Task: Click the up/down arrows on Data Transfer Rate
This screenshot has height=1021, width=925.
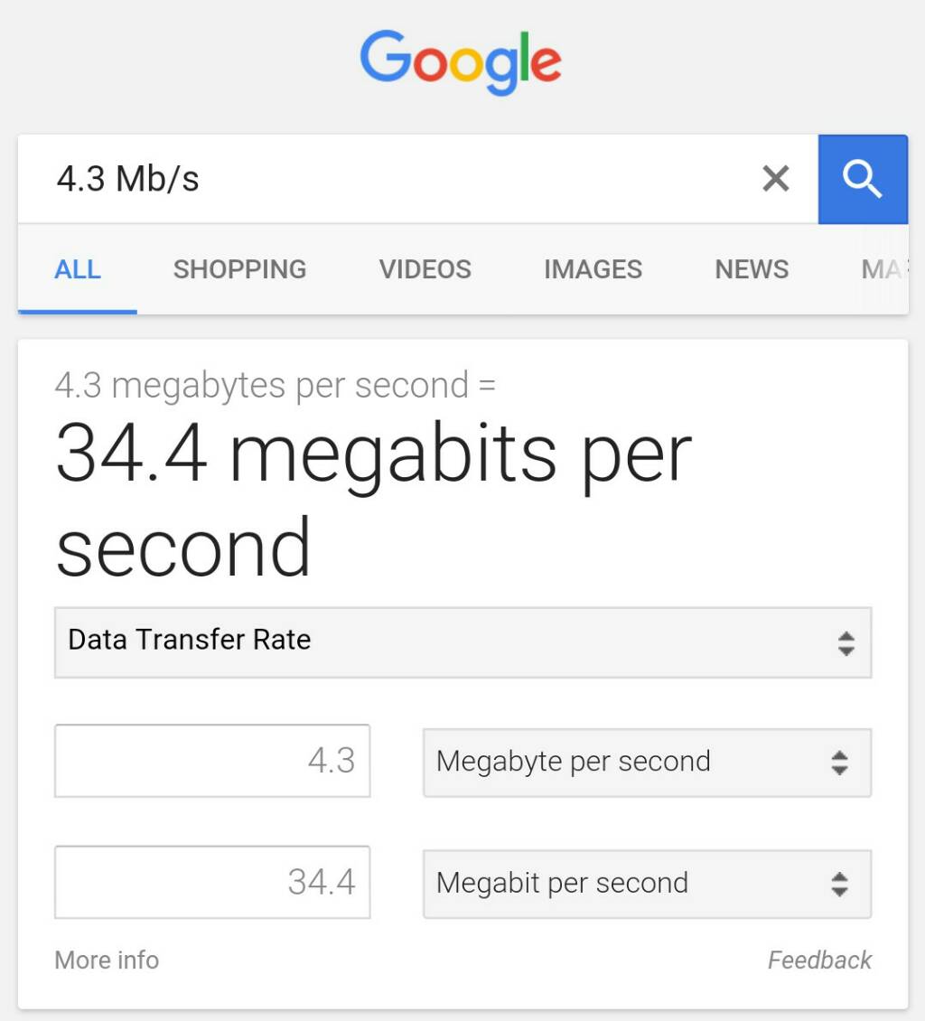Action: point(846,642)
